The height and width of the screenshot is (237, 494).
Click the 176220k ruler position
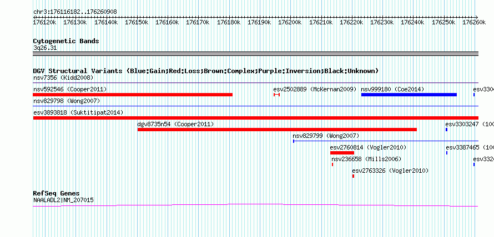pos(351,22)
